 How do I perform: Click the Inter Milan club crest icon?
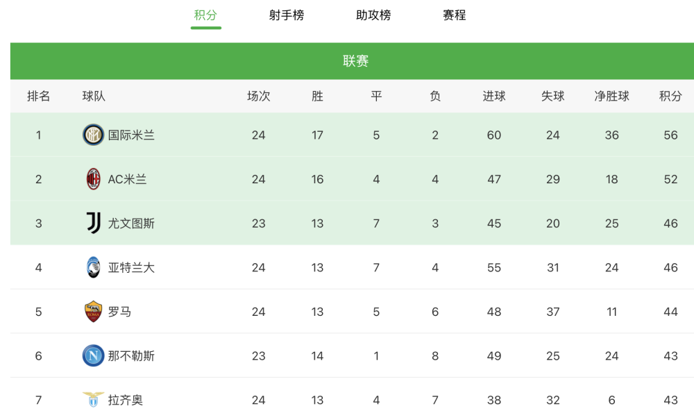click(93, 135)
